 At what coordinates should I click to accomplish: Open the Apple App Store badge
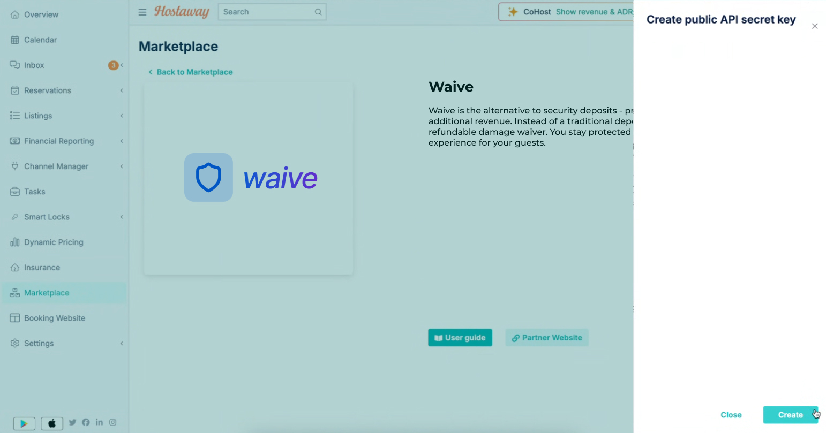(52, 423)
